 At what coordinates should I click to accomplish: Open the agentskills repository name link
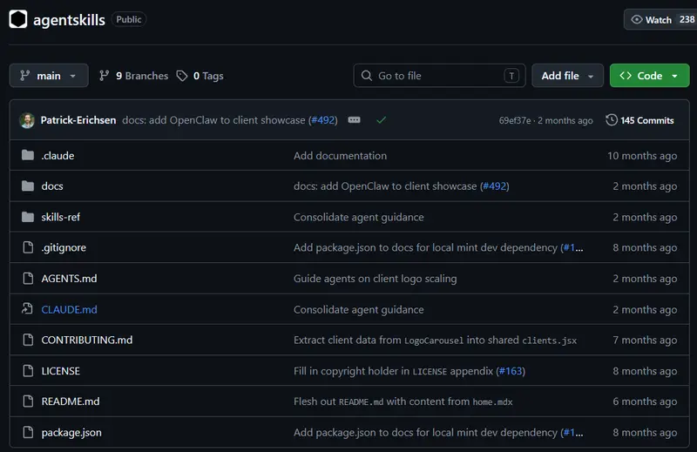pos(70,20)
